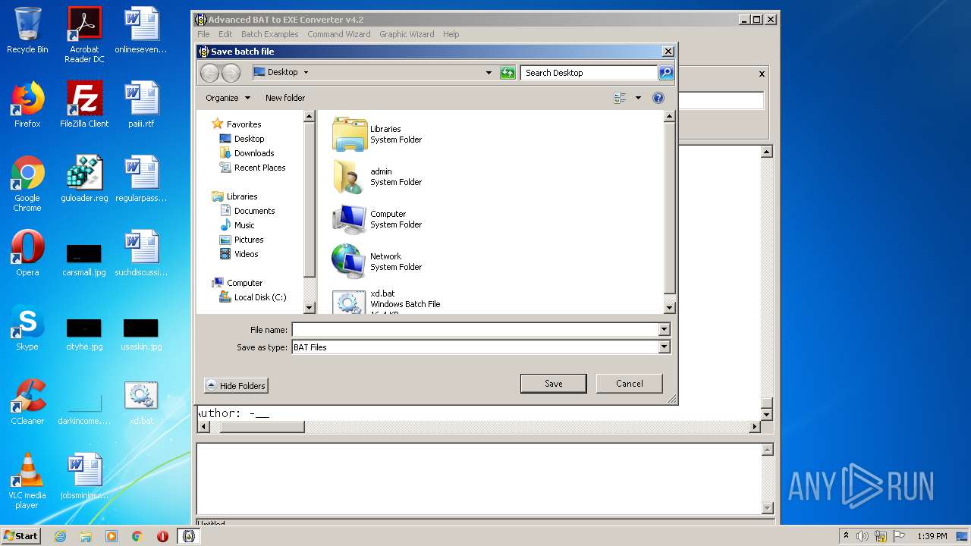Open the Edit menu of BAT to EXE Converter
971x546 pixels.
[225, 34]
